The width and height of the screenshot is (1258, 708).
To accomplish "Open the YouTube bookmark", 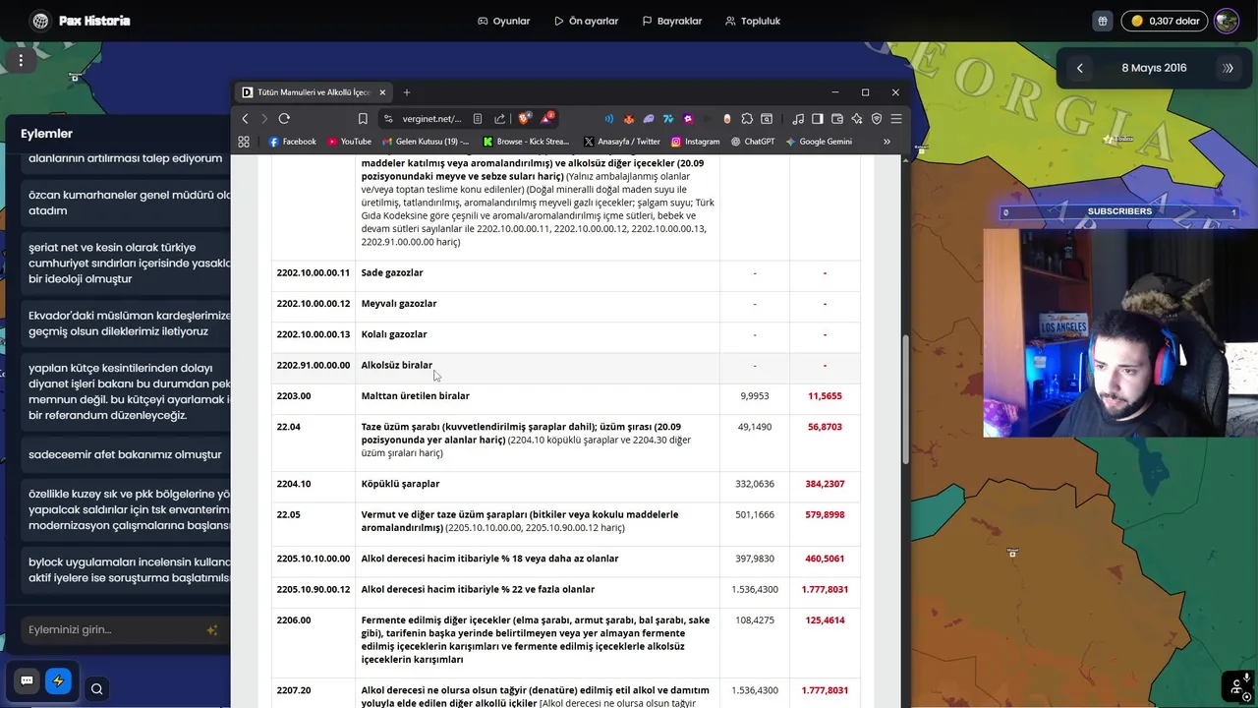I will pos(349,142).
